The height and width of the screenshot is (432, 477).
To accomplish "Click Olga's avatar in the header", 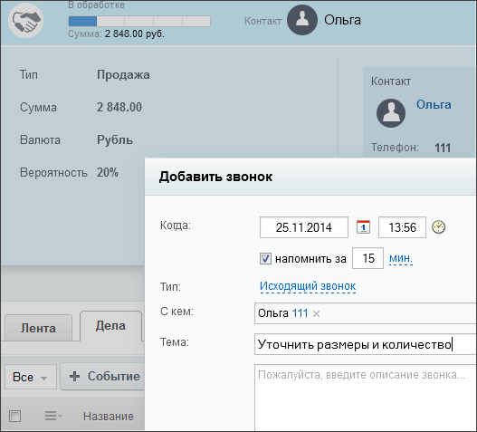I will (x=302, y=20).
